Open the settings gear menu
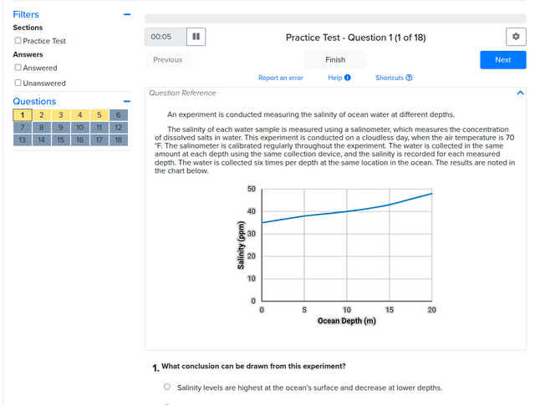 [517, 37]
